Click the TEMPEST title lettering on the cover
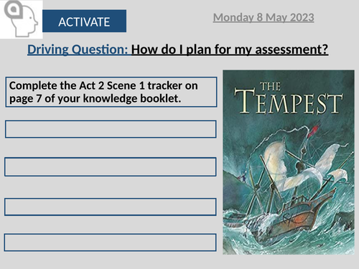The image size is (359, 269). (x=289, y=101)
